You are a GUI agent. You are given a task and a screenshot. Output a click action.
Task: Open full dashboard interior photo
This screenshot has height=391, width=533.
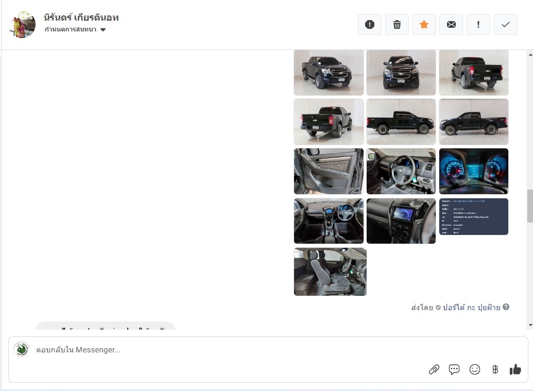pyautogui.click(x=329, y=221)
